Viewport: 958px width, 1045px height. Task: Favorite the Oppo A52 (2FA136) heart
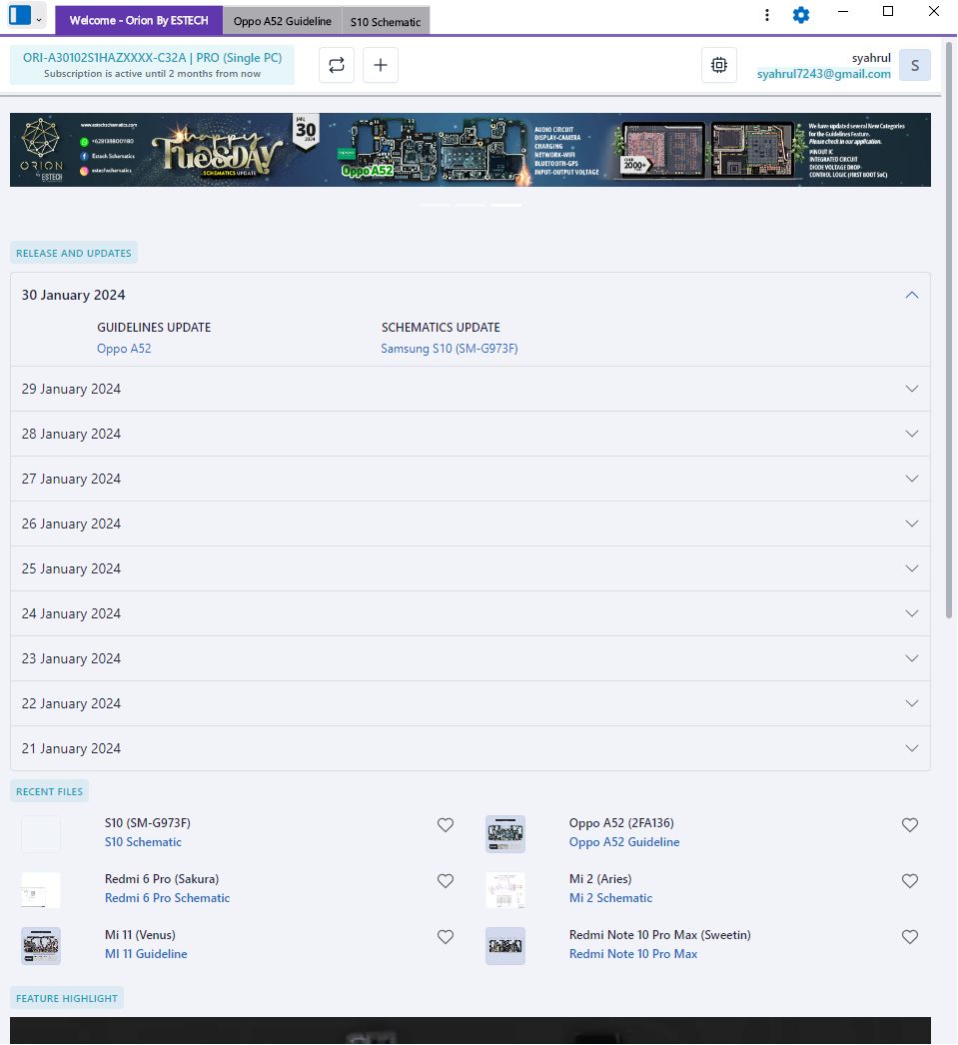(x=909, y=825)
